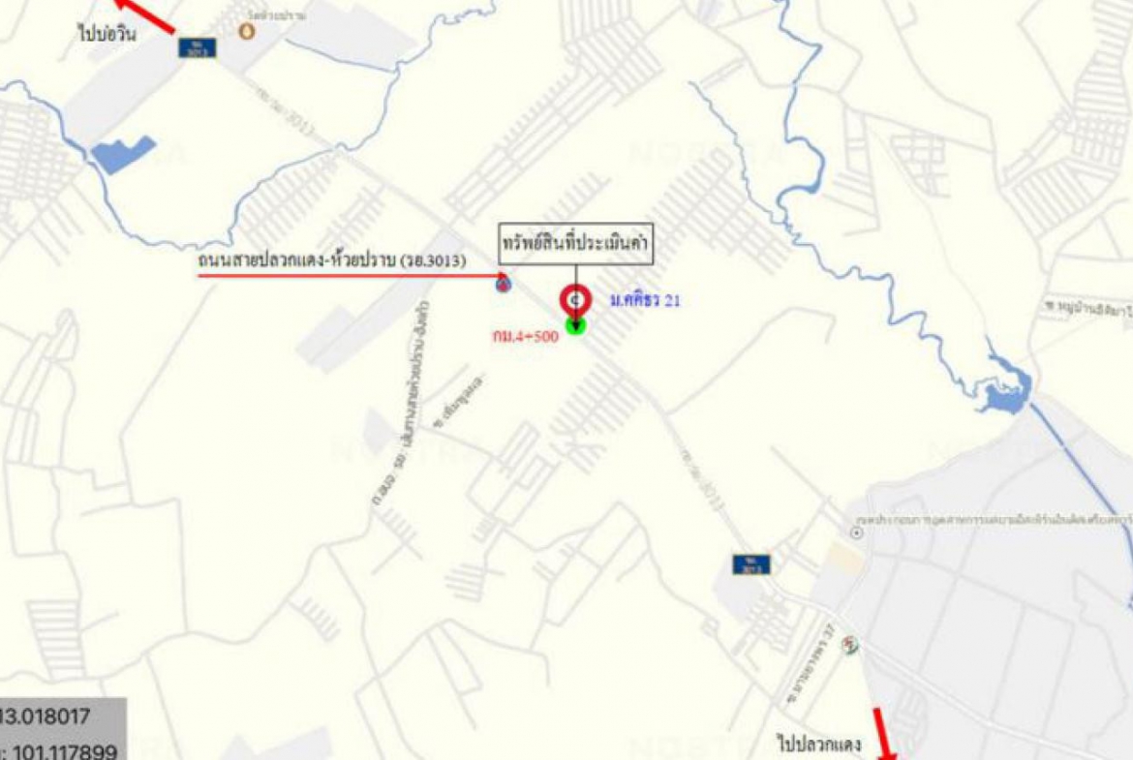Click the orange temple icon at the top

click(x=247, y=31)
